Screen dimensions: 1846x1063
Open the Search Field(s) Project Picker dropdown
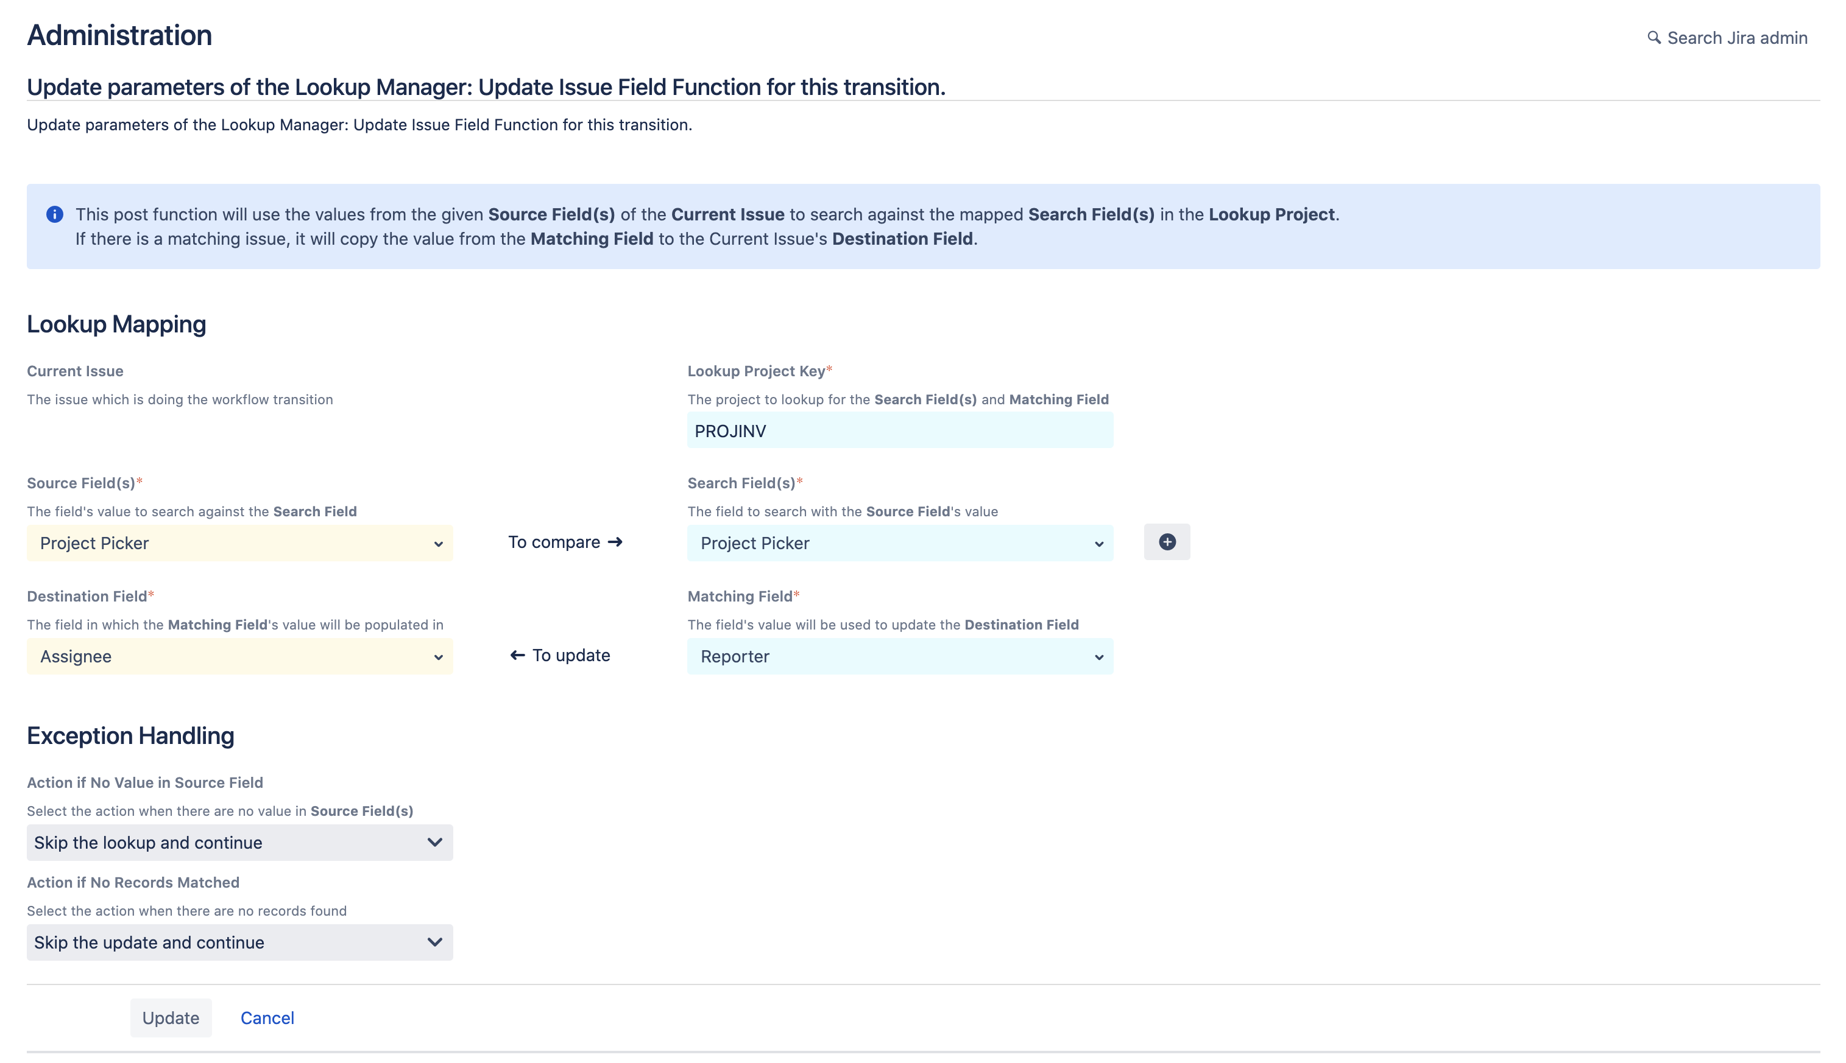point(899,543)
